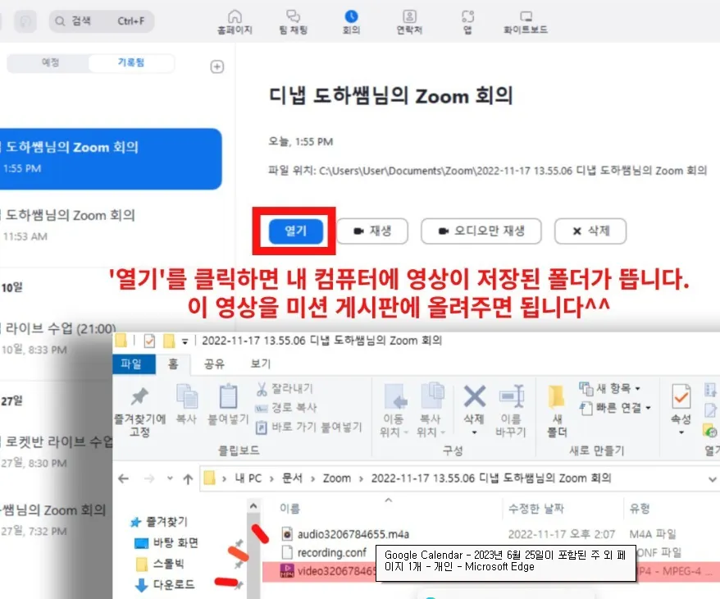720x599 pixels.
Task: Click 바로 가기 붙여넣기
Action: click(x=308, y=428)
